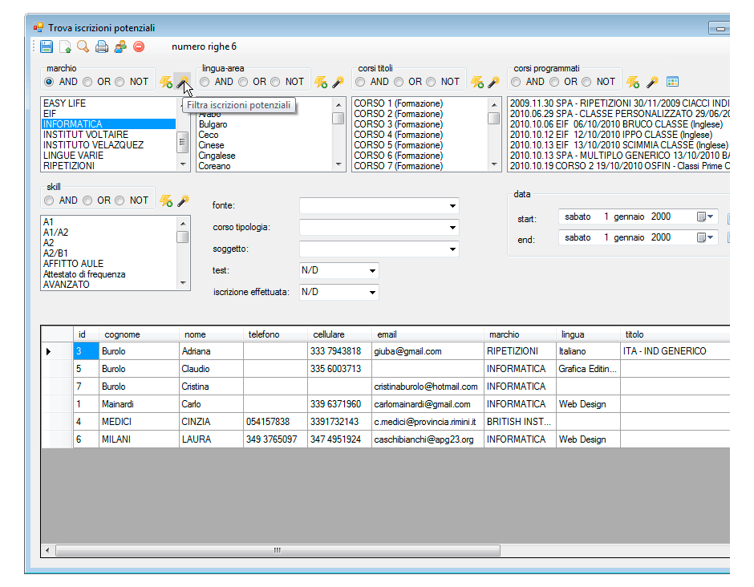Select the AND radio button under marchio

[x=49, y=83]
